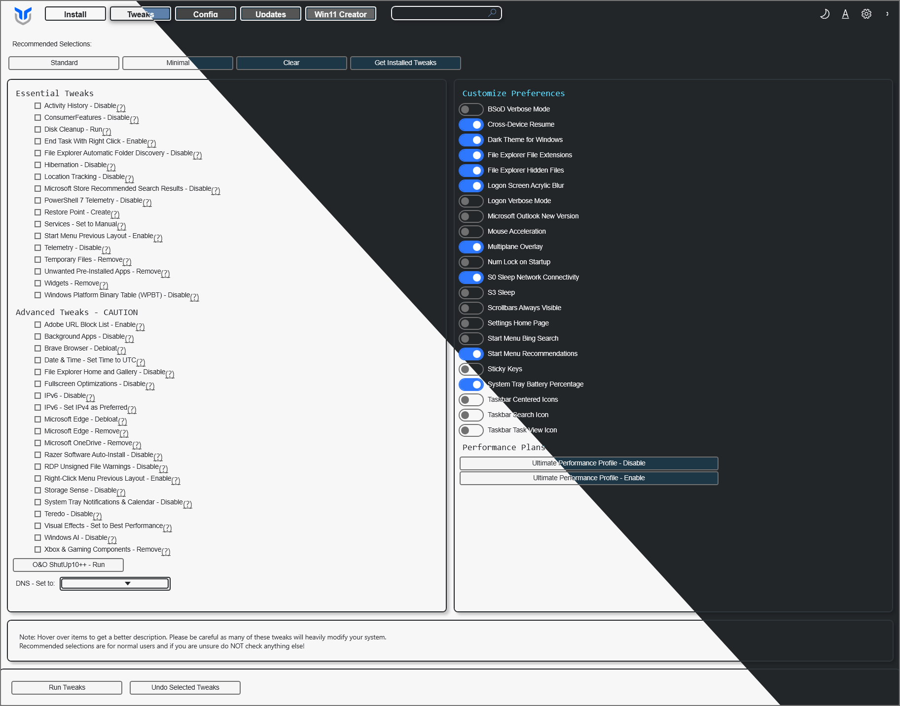Screen dimensions: 900x706
Task: Open help (?) for Temporary Files - Remove
Action: 127,261
